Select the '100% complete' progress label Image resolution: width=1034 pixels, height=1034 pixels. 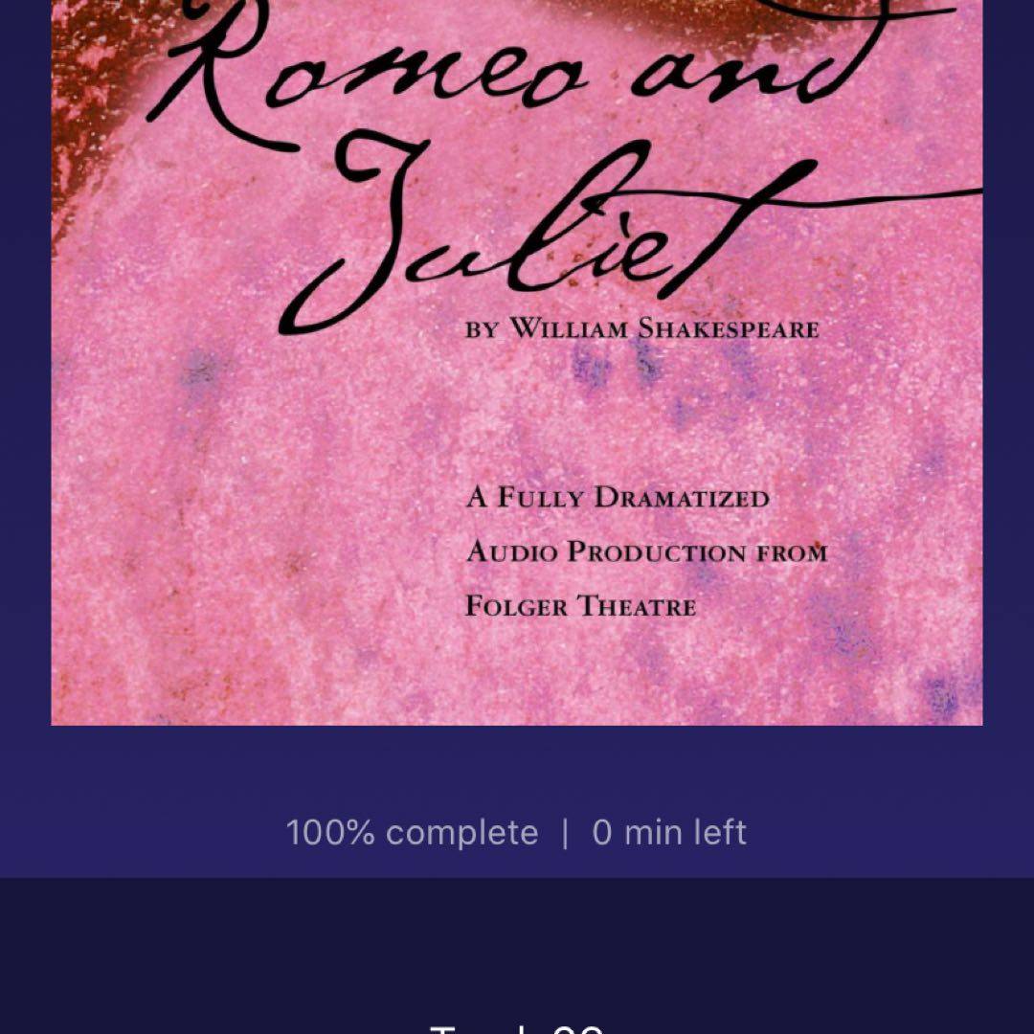[x=412, y=832]
